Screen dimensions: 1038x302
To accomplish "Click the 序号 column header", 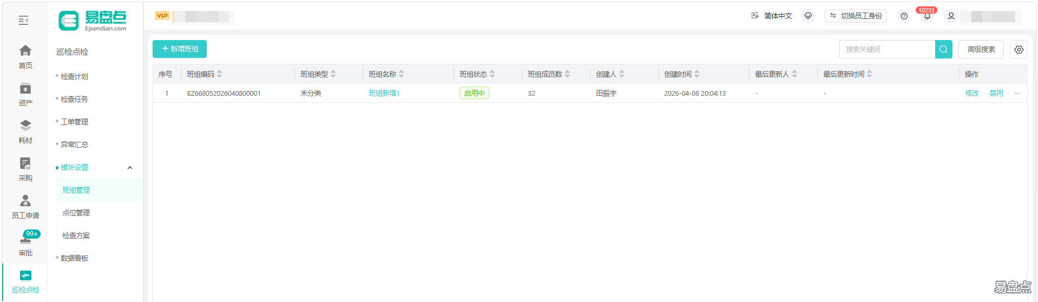I will tap(165, 74).
